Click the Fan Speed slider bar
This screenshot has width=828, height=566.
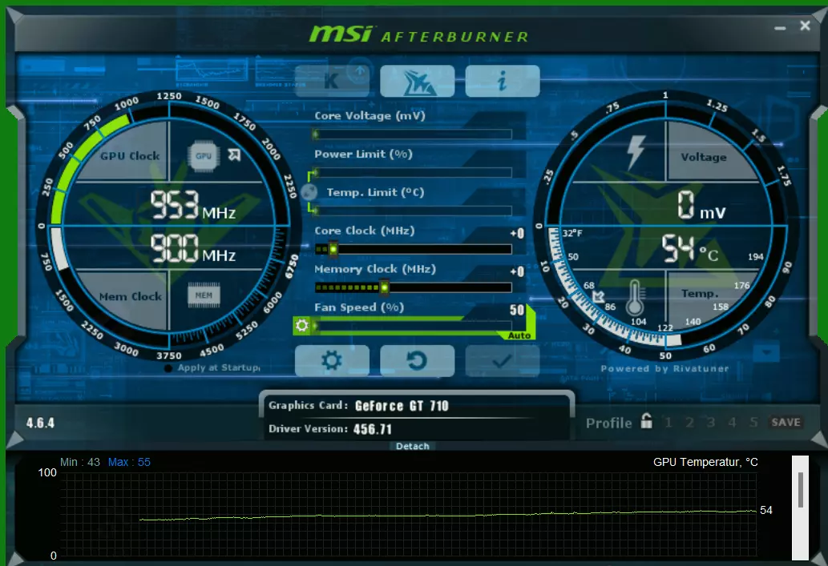(x=413, y=326)
